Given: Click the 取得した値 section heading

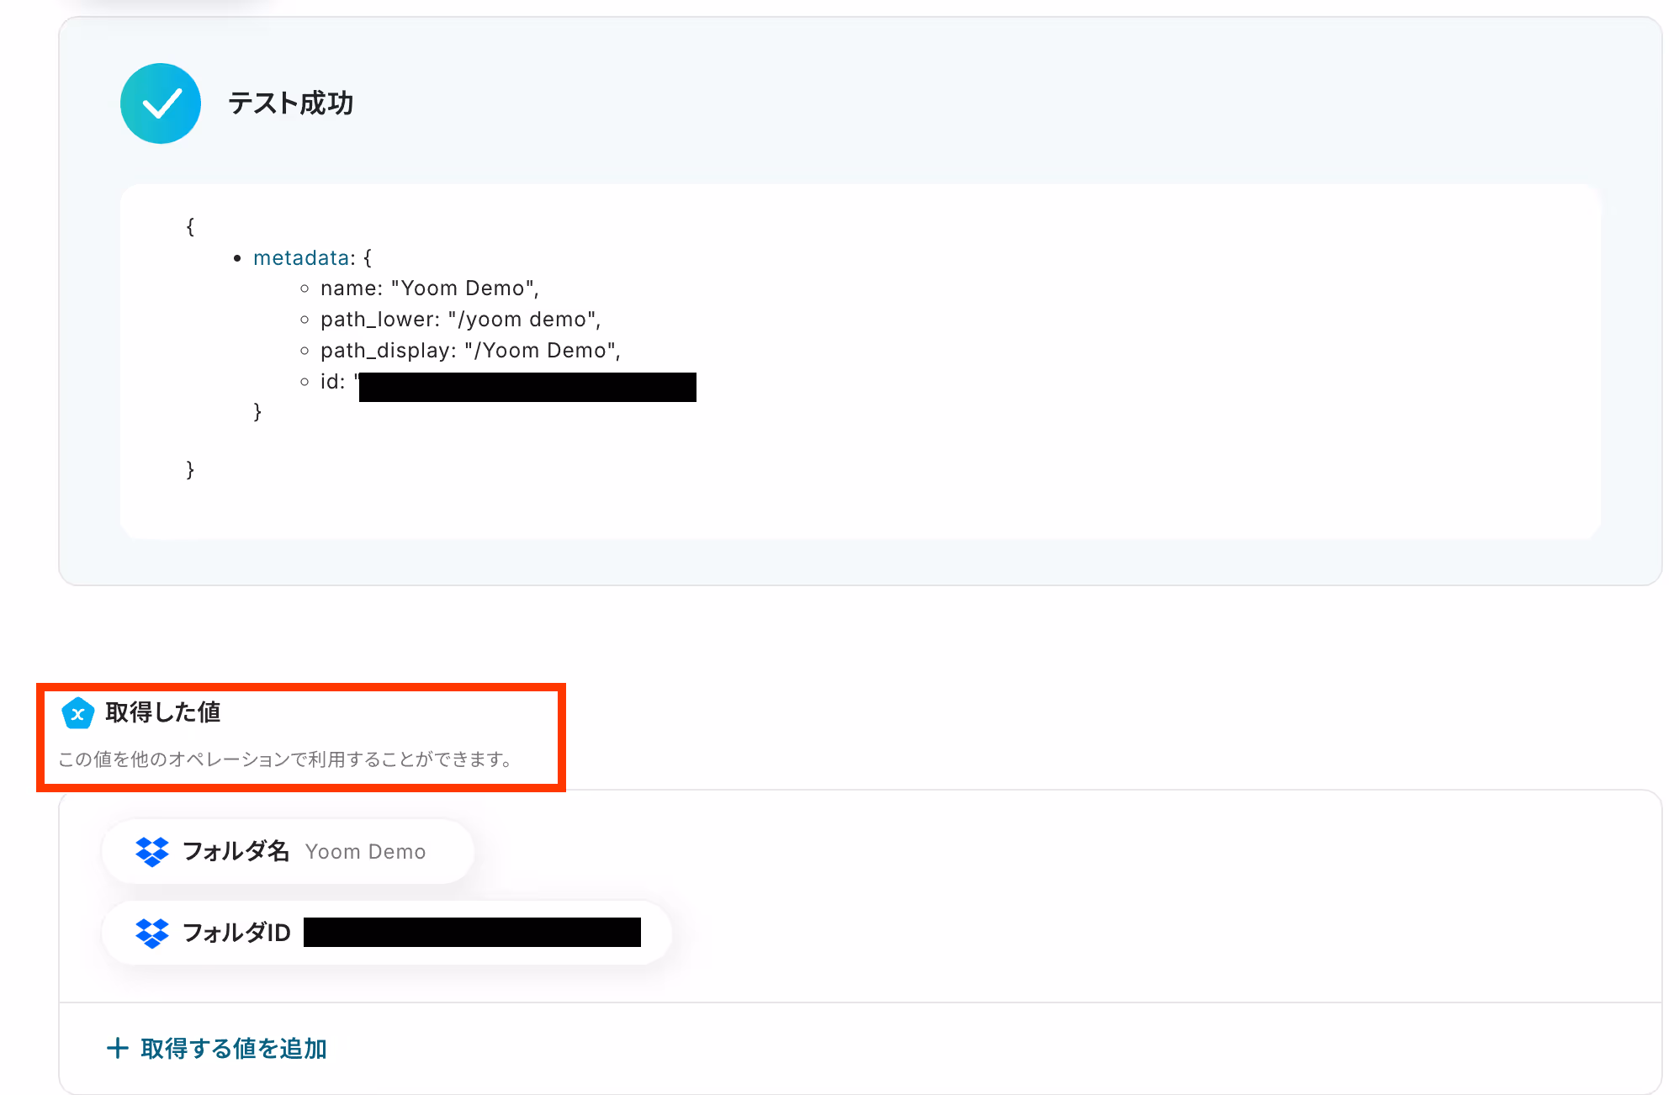Looking at the screenshot, I should click(162, 712).
